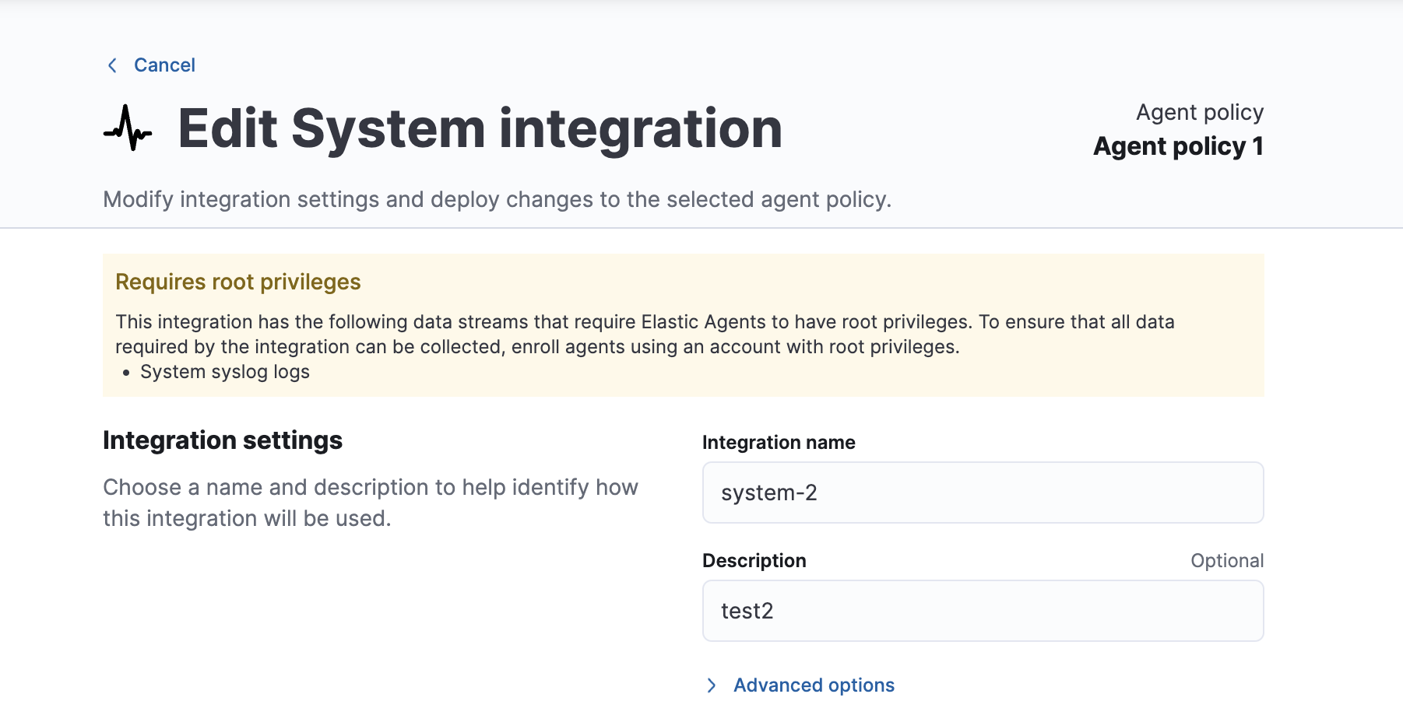The height and width of the screenshot is (722, 1403).
Task: Open the Agent policy 1 link
Action: point(1178,146)
